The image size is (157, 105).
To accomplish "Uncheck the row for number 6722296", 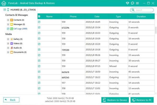I will click(39, 27).
